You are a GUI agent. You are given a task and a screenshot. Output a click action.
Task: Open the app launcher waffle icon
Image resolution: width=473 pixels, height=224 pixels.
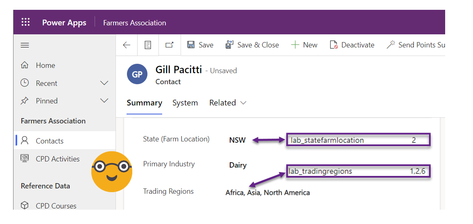pyautogui.click(x=26, y=22)
